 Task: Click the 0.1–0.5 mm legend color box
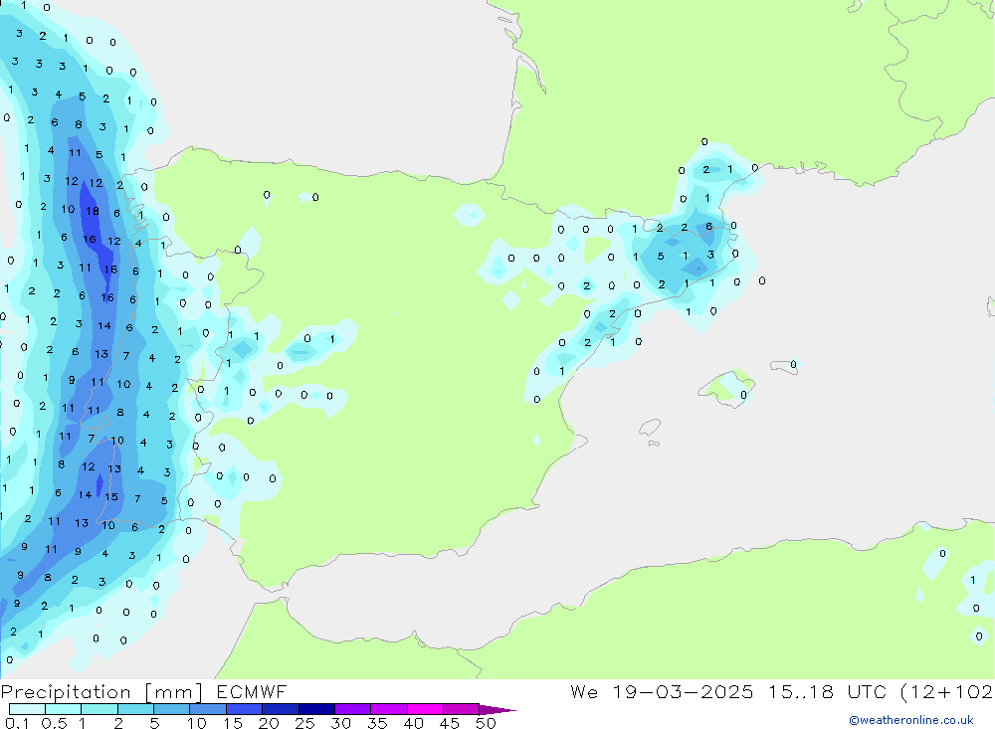point(27,709)
